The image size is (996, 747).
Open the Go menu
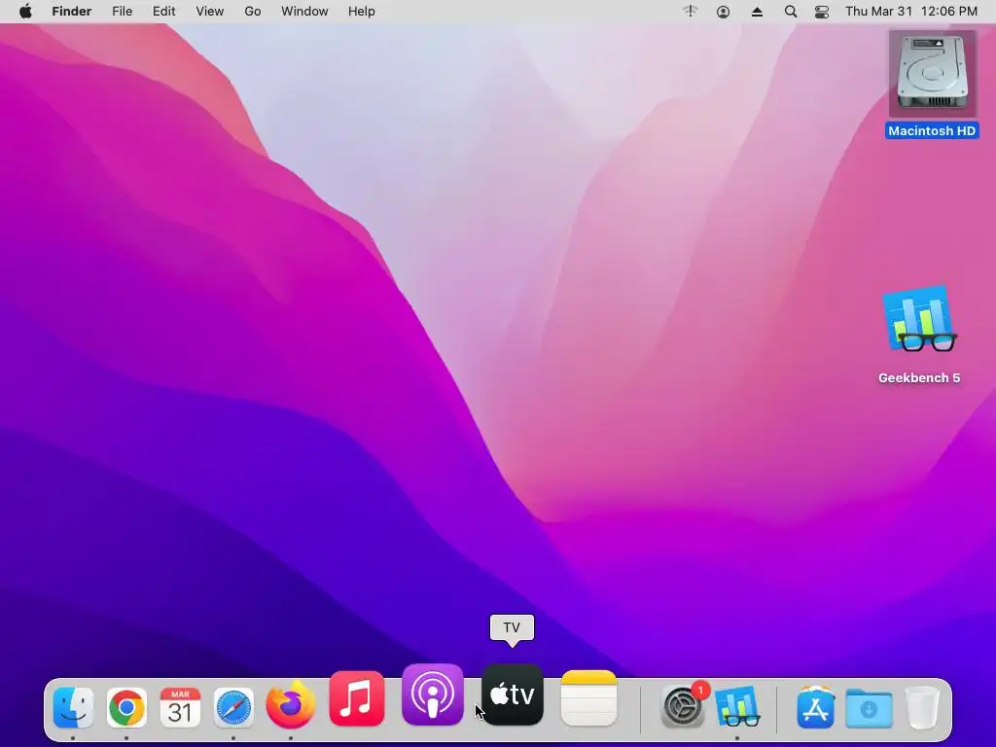pyautogui.click(x=253, y=12)
